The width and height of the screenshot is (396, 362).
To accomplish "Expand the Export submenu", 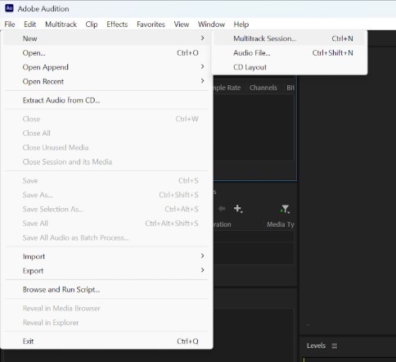I will 106,271.
